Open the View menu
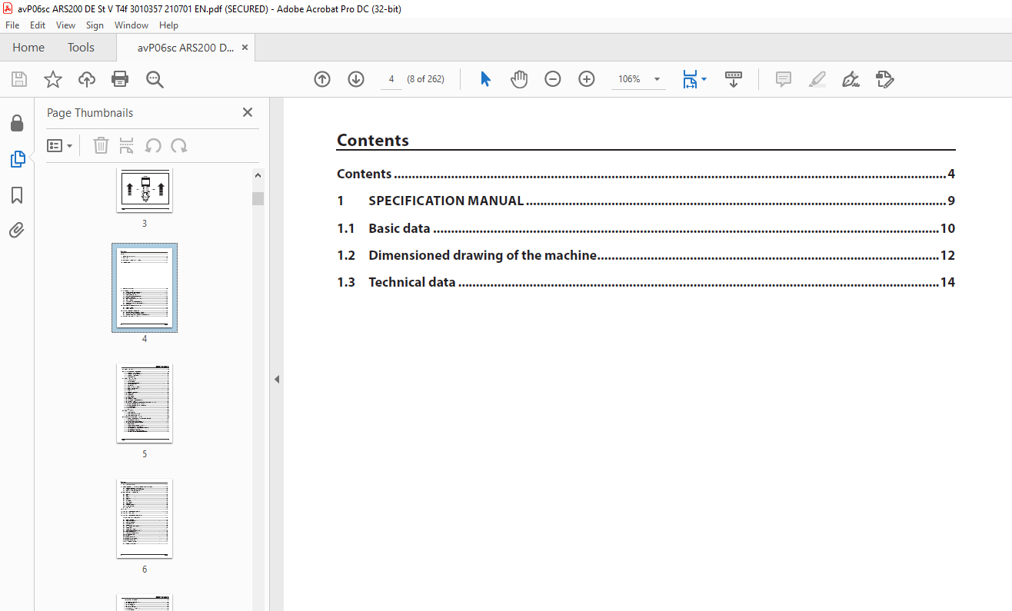 [x=66, y=25]
